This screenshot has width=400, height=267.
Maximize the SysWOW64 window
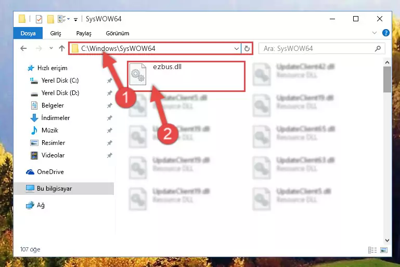click(x=356, y=19)
